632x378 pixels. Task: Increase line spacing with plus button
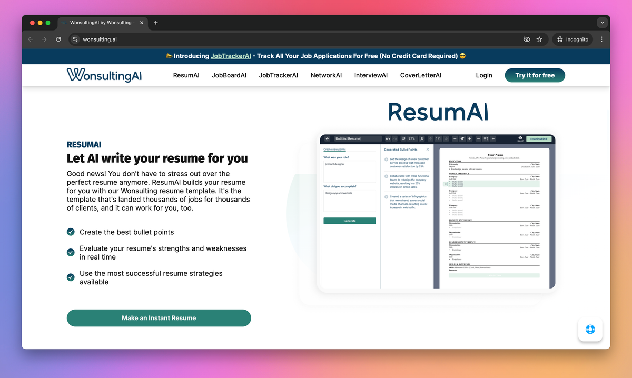493,138
